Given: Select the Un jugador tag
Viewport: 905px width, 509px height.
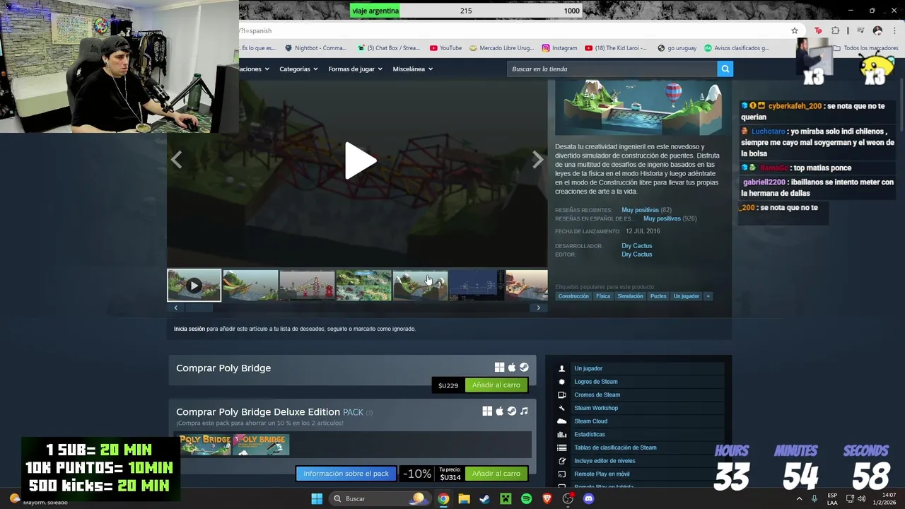Looking at the screenshot, I should point(687,296).
